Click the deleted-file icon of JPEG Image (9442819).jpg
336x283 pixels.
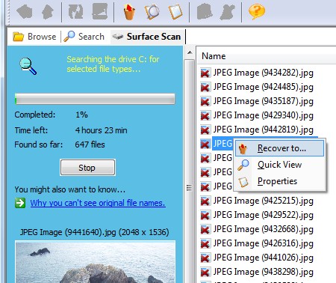pos(205,130)
